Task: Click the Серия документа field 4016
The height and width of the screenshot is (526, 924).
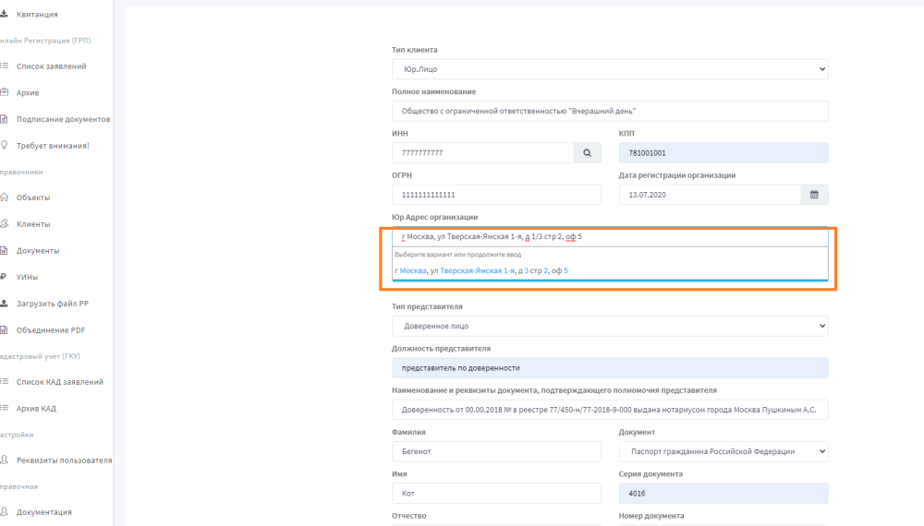Action: 723,493
